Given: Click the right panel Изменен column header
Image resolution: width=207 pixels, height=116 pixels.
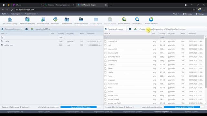Looking at the screenshot, I should coord(192,34).
